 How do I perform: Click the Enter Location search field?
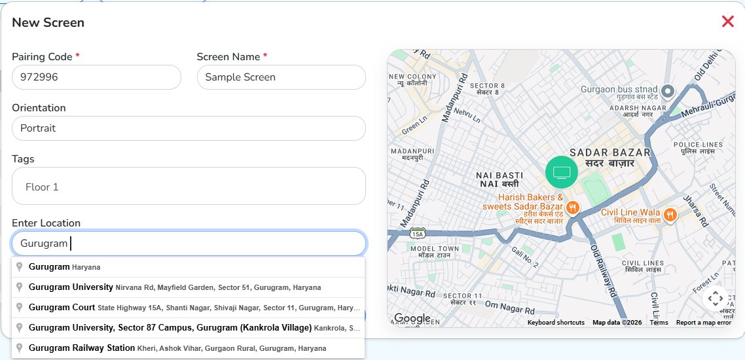click(x=189, y=243)
